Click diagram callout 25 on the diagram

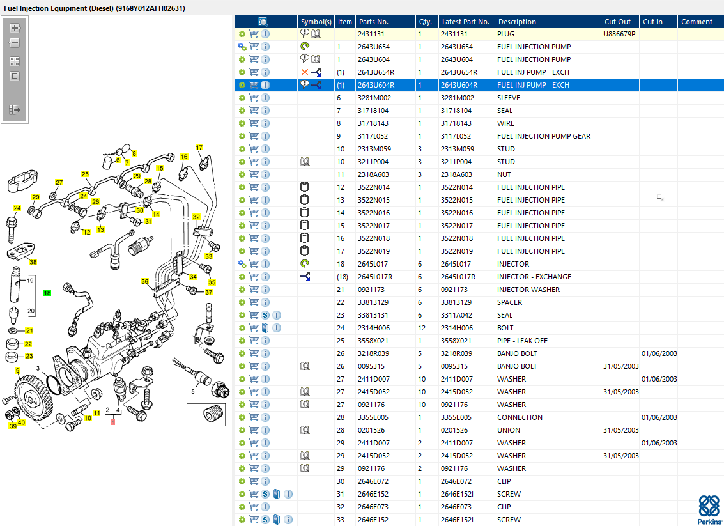tap(85, 174)
